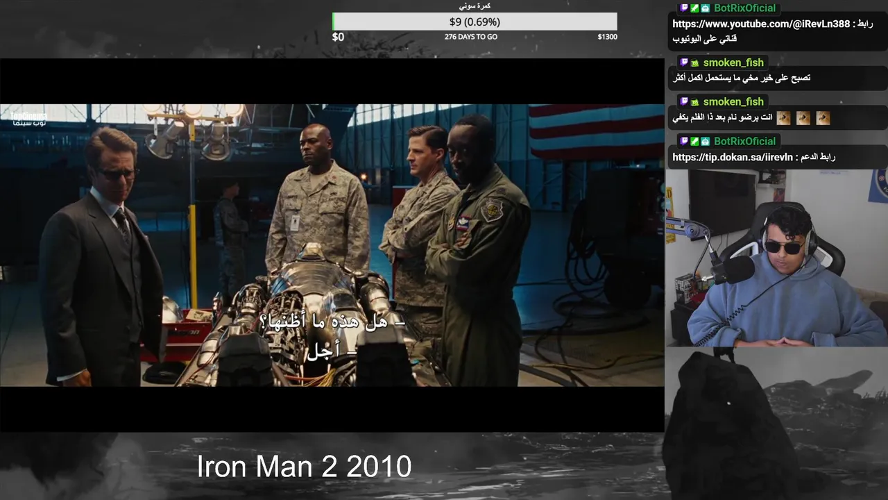
Task: Click the BotRixOficial username above the tip link
Action: point(745,141)
